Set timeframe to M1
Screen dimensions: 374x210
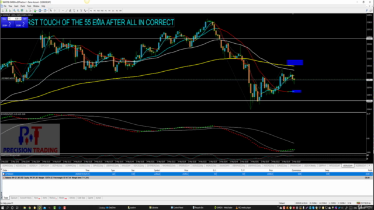(x=91, y=10)
